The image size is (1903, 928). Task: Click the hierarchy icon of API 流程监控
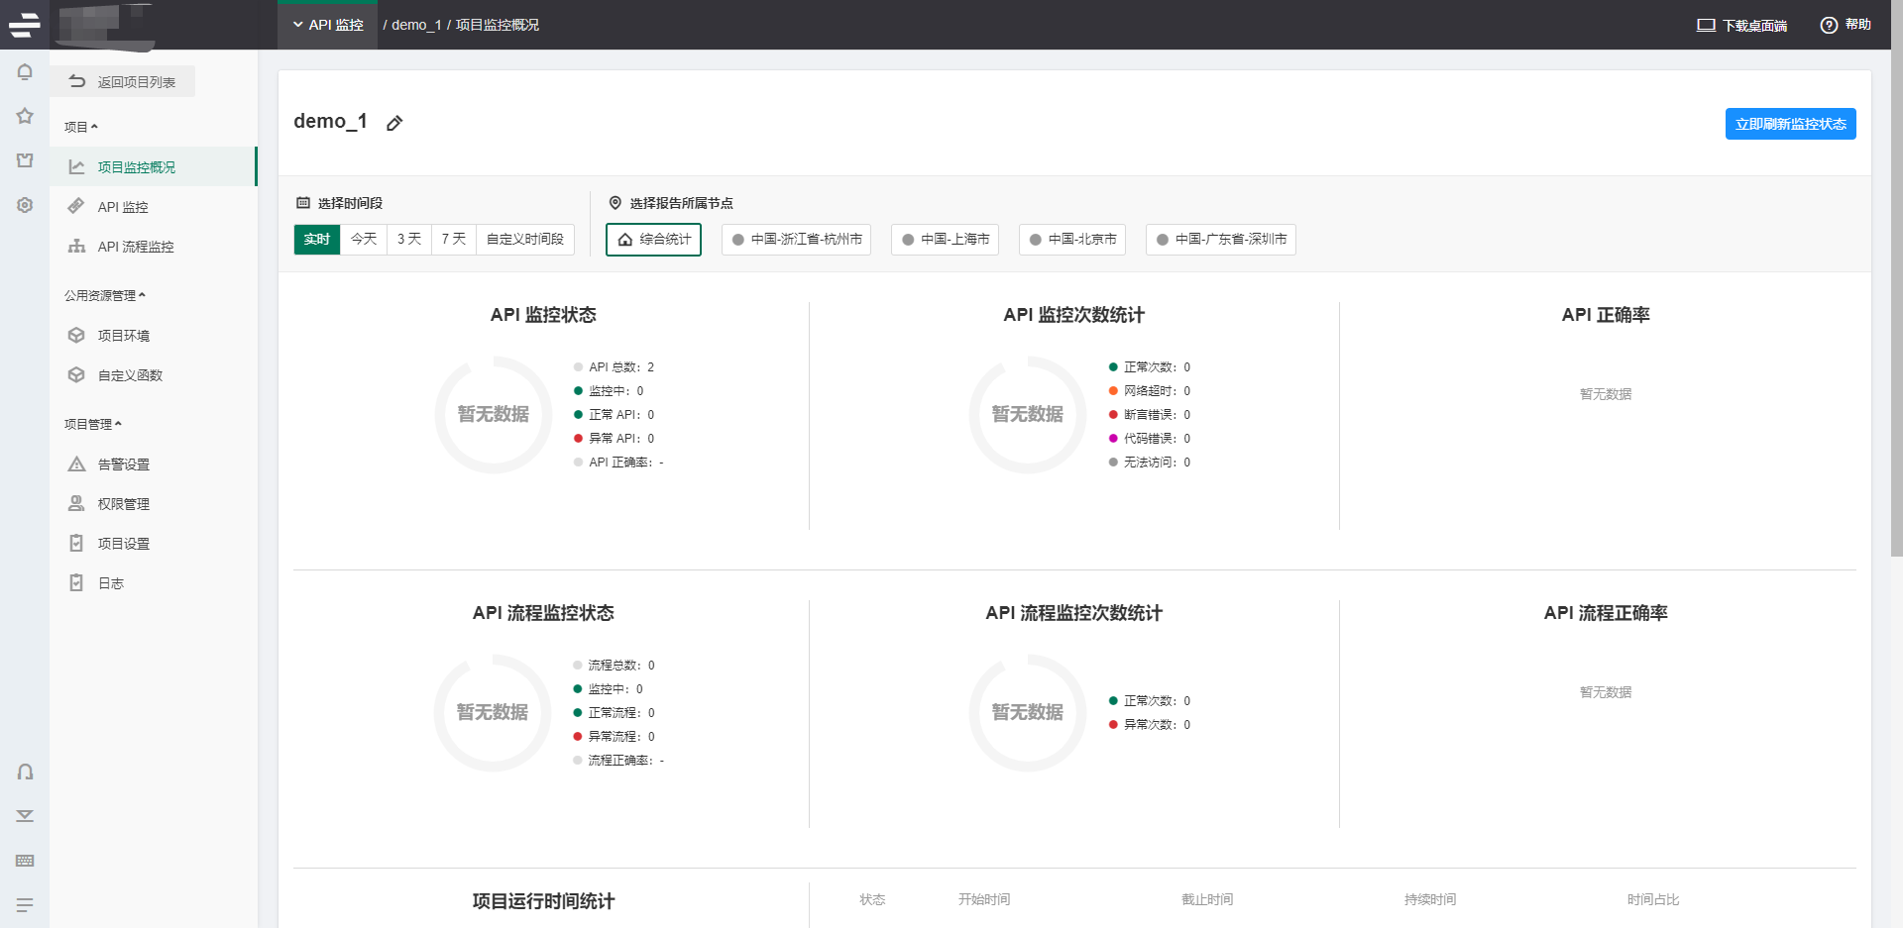(x=76, y=246)
